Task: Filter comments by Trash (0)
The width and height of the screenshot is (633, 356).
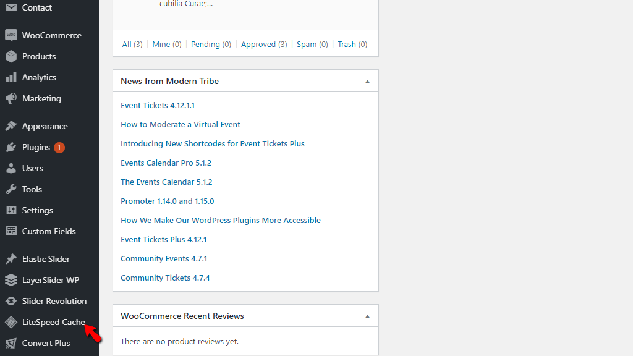Action: 352,44
